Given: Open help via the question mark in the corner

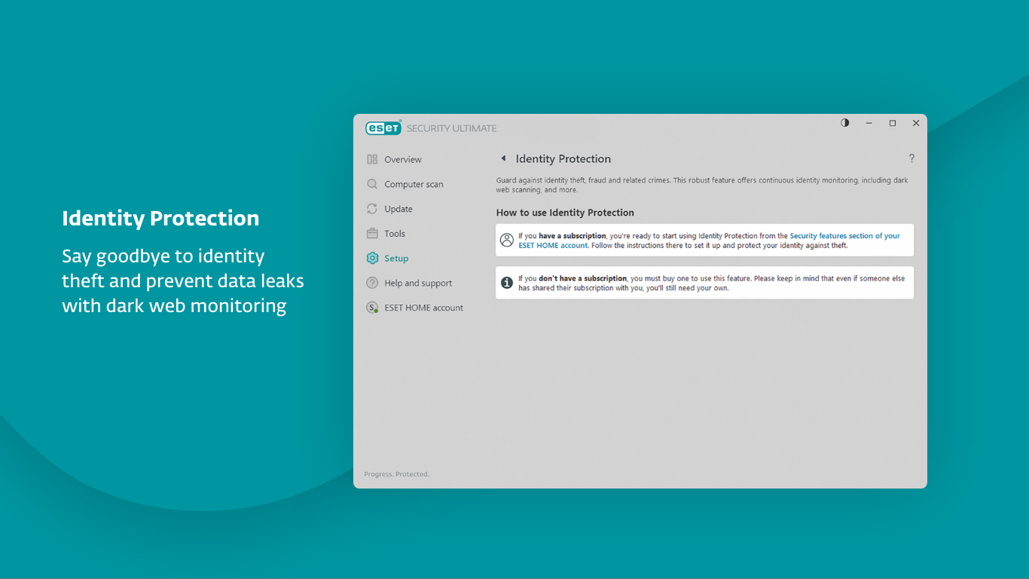Looking at the screenshot, I should (911, 158).
